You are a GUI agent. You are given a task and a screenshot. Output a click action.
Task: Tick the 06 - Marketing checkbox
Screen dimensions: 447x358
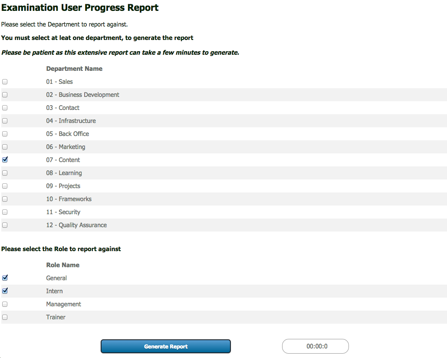[4, 146]
